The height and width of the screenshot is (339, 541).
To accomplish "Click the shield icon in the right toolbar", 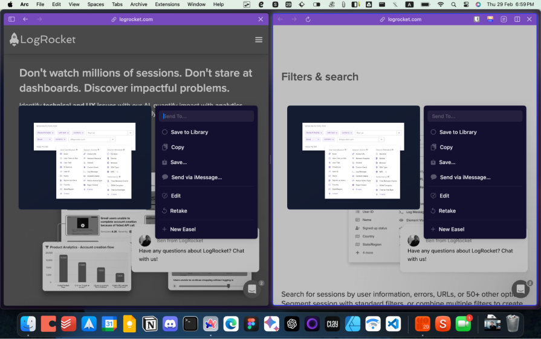I will tap(477, 19).
